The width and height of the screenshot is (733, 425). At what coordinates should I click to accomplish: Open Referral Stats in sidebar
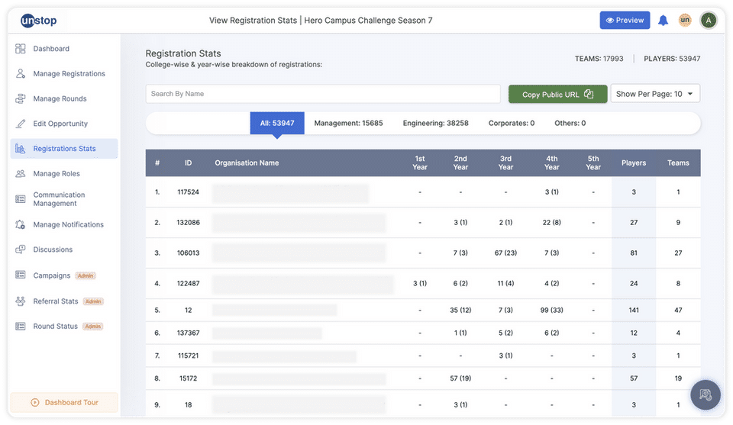coord(56,301)
